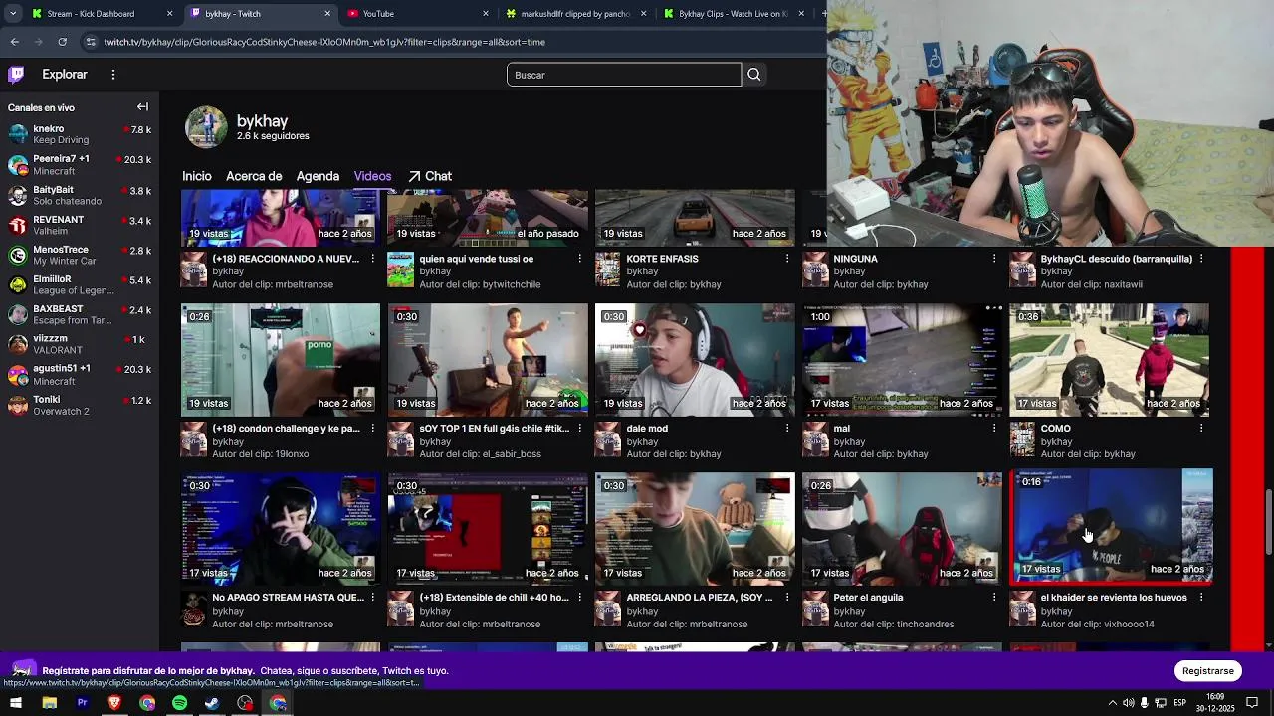Open the three-dot menu next to Explorar
The width and height of the screenshot is (1274, 716).
pyautogui.click(x=113, y=75)
